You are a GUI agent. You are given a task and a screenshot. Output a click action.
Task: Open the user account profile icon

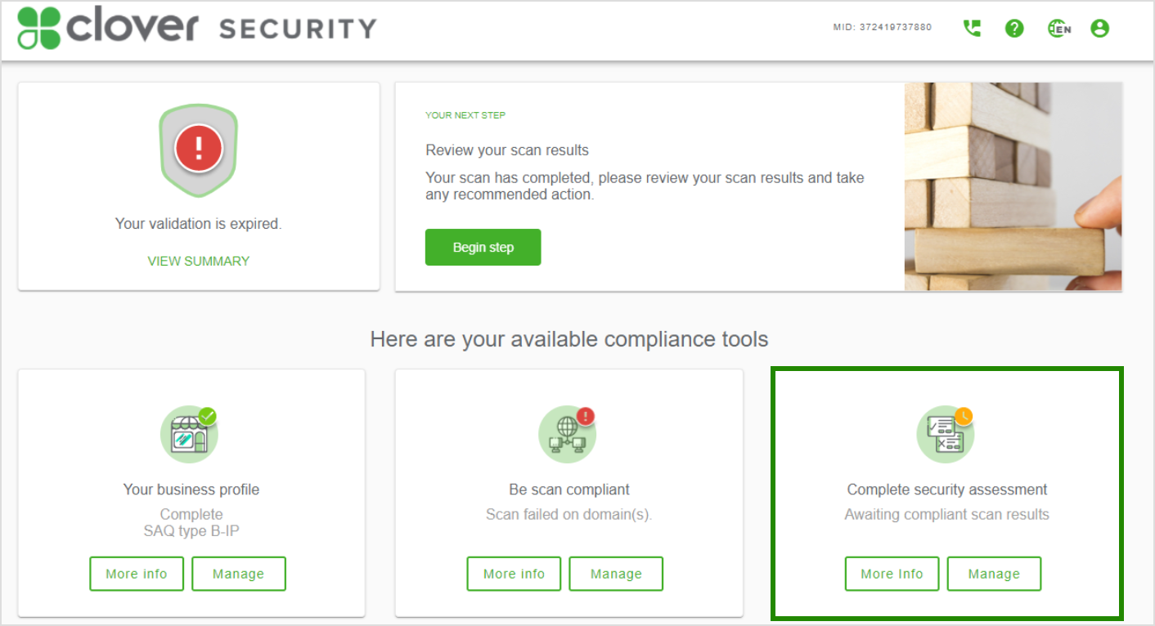point(1099,29)
